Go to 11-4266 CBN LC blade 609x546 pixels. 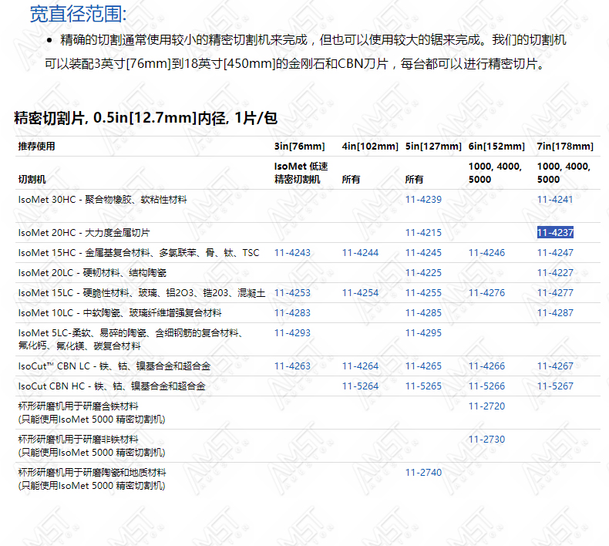(x=486, y=366)
